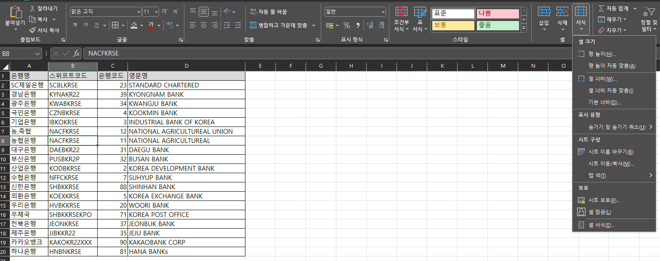The height and width of the screenshot is (261, 660).
Task: Toggle bold 가 formatting
Action: coord(75,25)
